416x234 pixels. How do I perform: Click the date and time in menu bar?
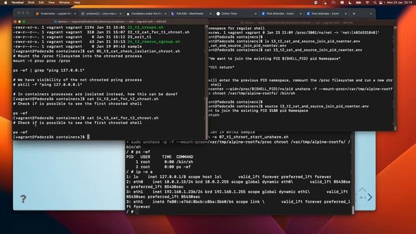tap(399, 3)
